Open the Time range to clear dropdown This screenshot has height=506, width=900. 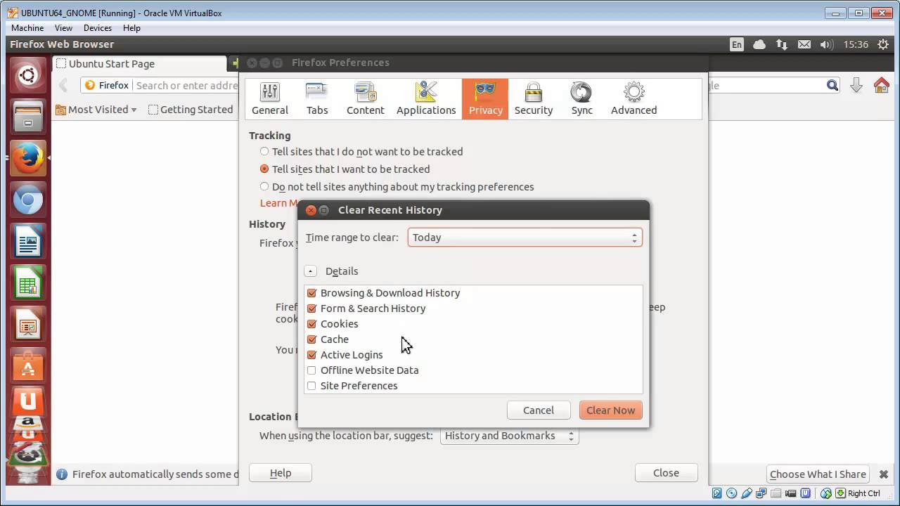pyautogui.click(x=525, y=238)
